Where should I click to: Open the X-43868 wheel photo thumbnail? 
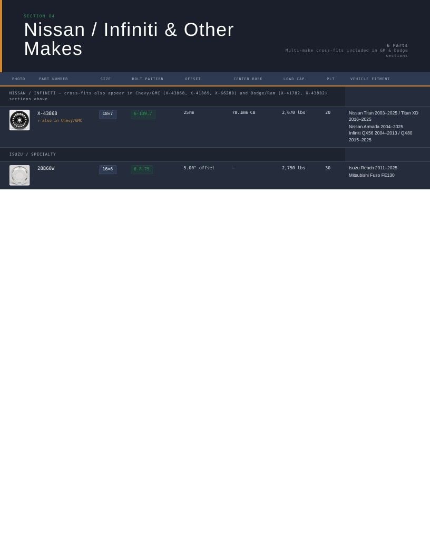pyautogui.click(x=19, y=120)
